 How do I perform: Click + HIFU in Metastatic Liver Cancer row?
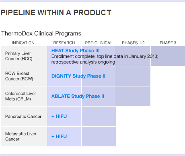tap(59, 136)
